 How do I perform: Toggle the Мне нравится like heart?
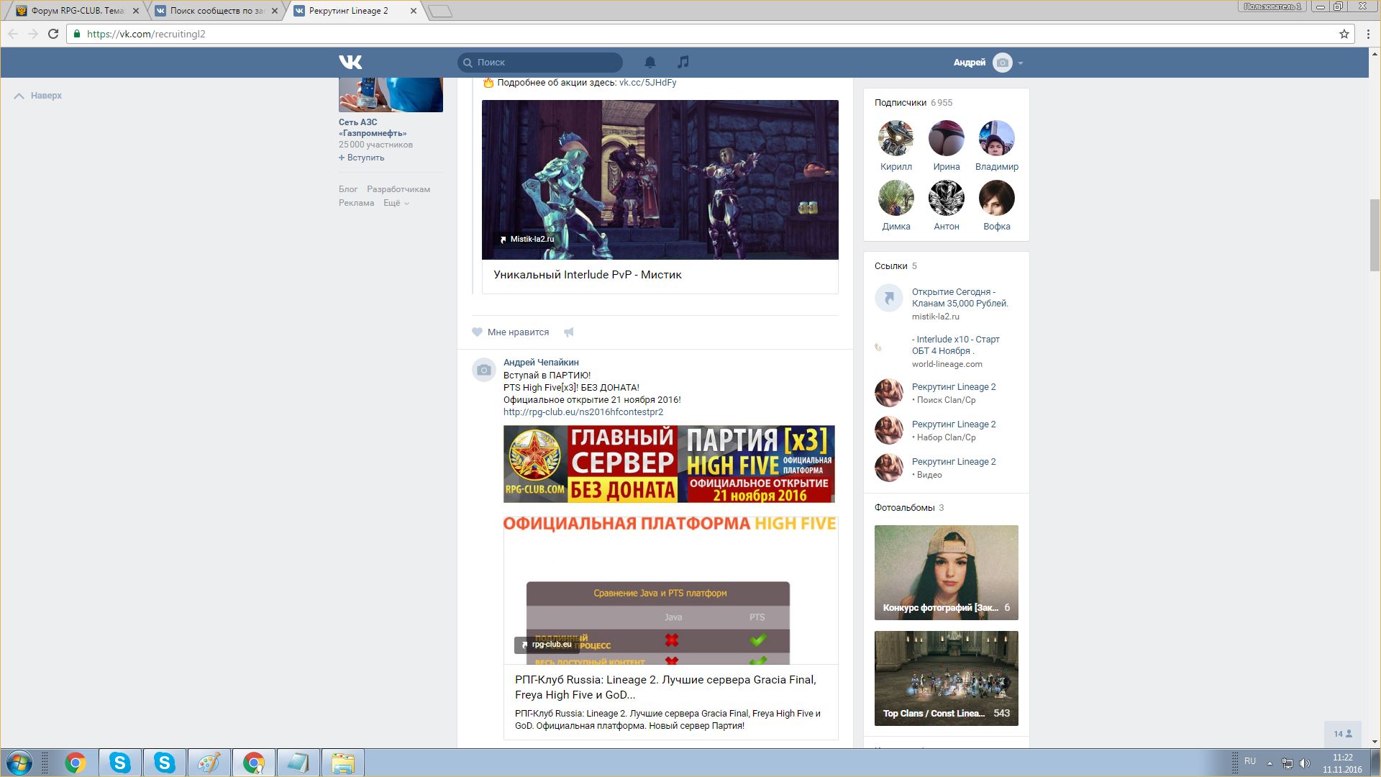click(x=478, y=332)
